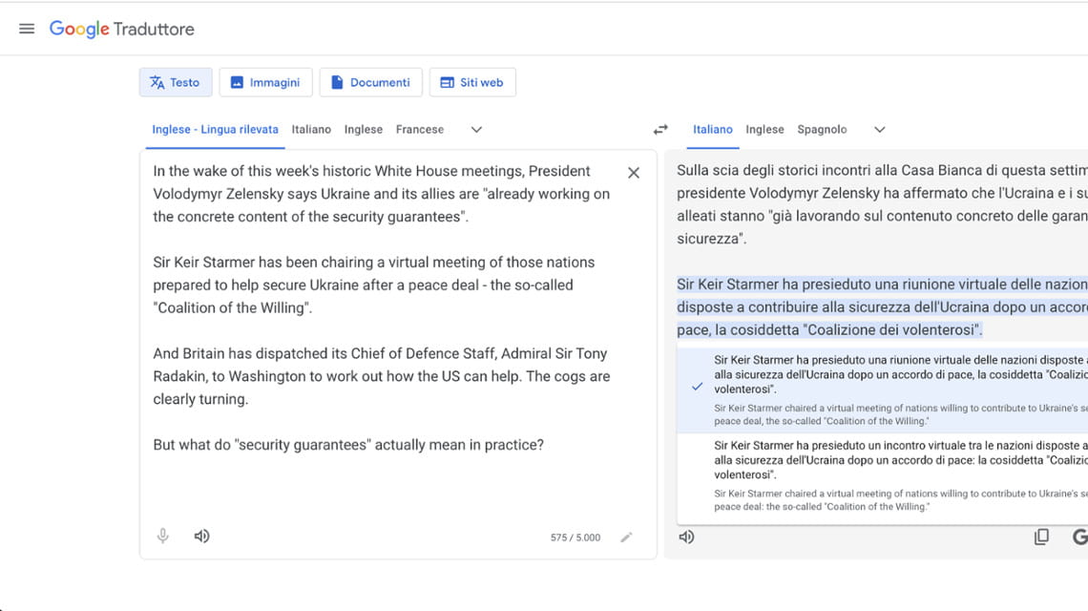The height and width of the screenshot is (611, 1088).
Task: Set source language to Francese
Action: coord(420,129)
